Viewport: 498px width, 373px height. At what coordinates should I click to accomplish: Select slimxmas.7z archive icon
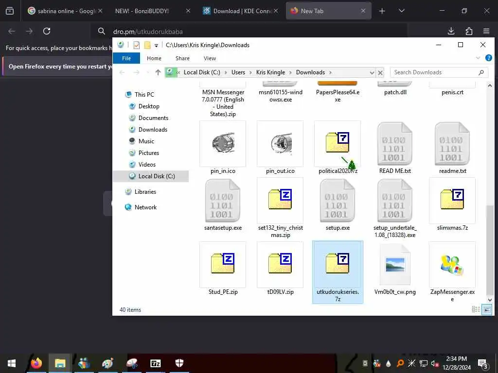(452, 201)
